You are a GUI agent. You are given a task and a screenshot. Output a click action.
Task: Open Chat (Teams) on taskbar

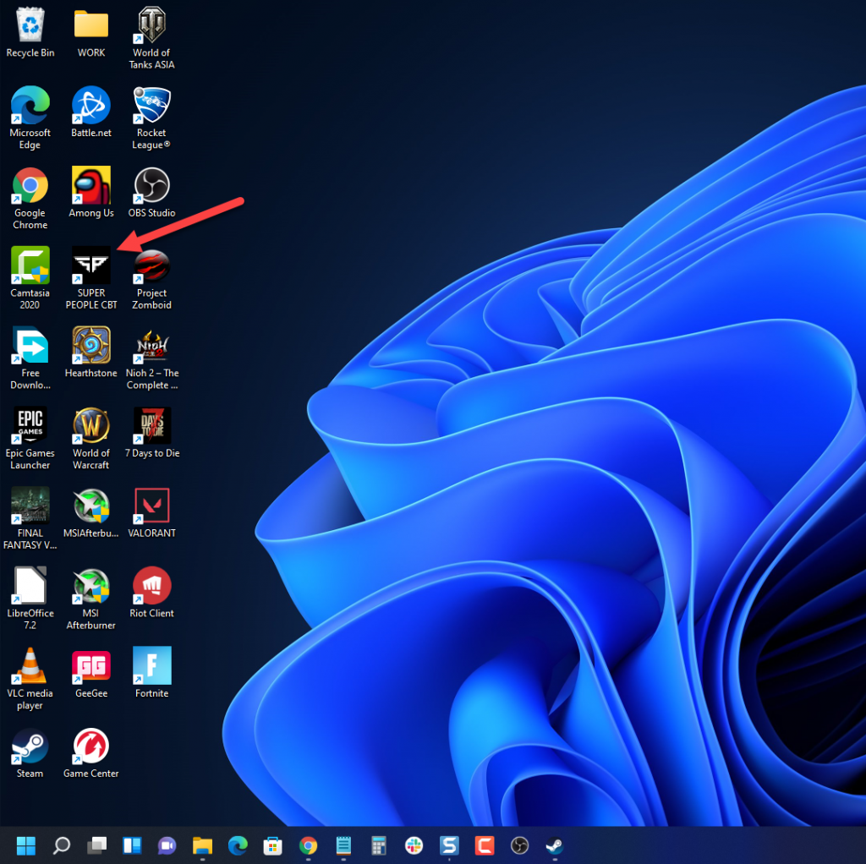click(167, 845)
